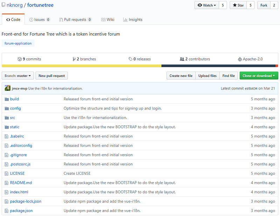The width and height of the screenshot is (280, 217).
Task: Click the static folder icon
Action: click(x=7, y=127)
